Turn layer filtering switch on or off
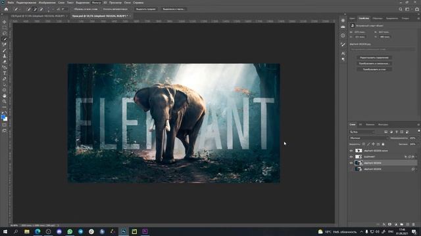The height and width of the screenshot is (236, 421). (418, 131)
